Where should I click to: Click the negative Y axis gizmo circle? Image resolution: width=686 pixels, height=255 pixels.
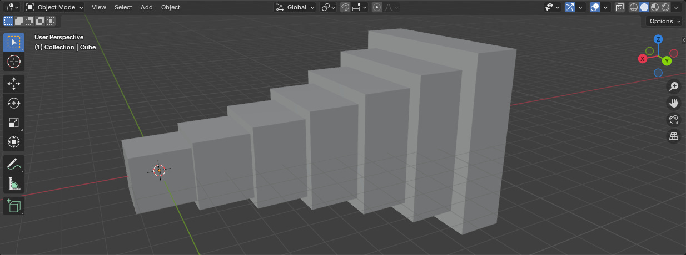pos(649,50)
